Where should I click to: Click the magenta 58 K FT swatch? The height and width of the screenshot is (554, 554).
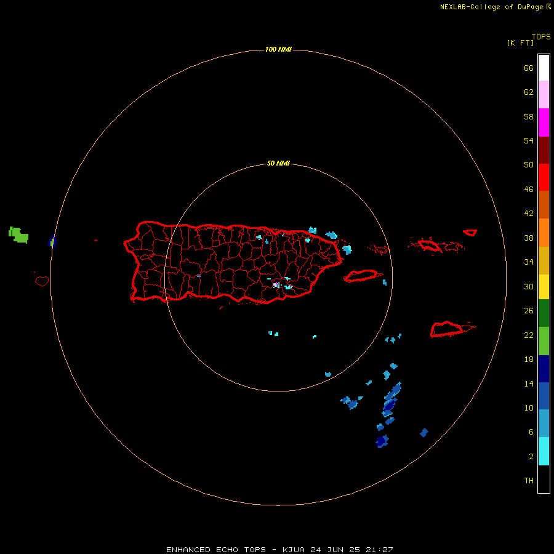(x=544, y=122)
